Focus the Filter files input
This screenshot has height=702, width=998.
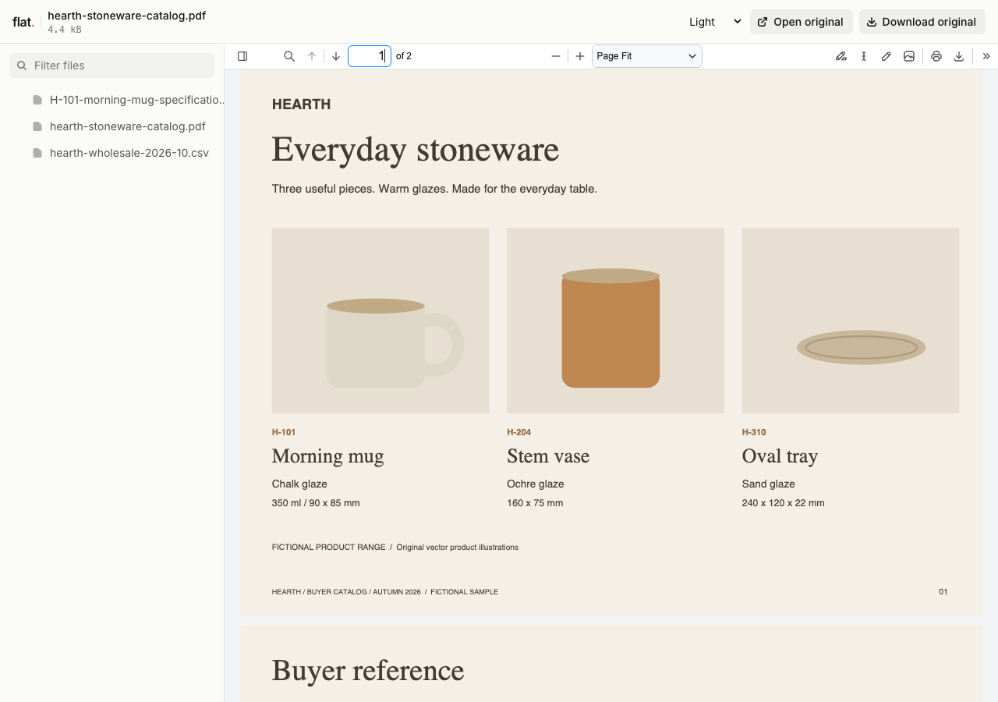[111, 66]
